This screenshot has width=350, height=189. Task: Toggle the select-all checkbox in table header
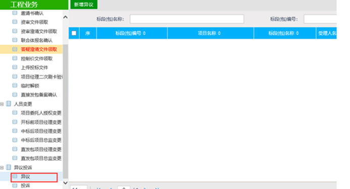(74, 33)
